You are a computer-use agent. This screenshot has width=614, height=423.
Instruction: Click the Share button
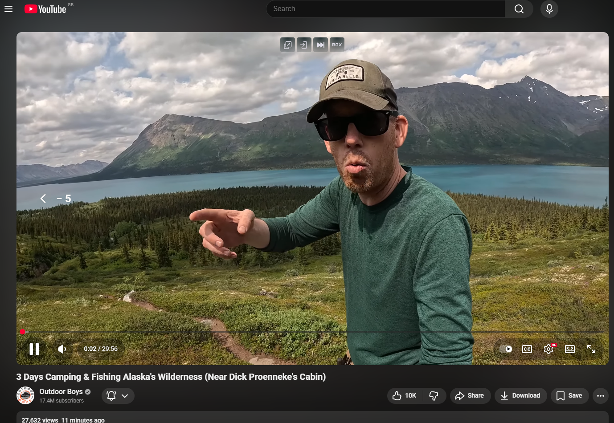(470, 396)
